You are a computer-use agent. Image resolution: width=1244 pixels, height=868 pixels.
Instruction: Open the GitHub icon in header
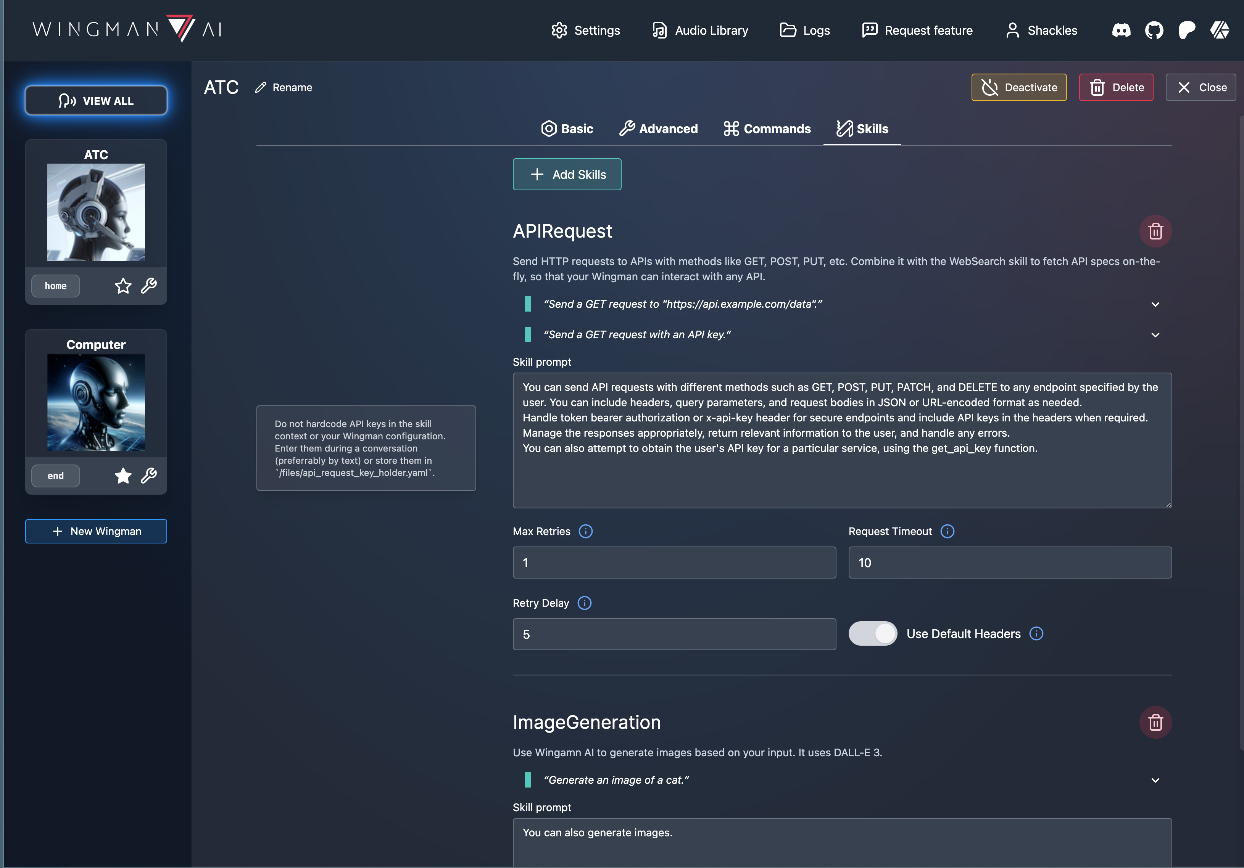(1154, 31)
